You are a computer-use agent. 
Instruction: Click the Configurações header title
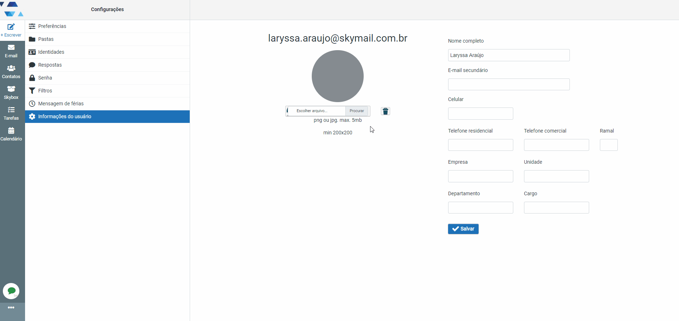click(107, 9)
